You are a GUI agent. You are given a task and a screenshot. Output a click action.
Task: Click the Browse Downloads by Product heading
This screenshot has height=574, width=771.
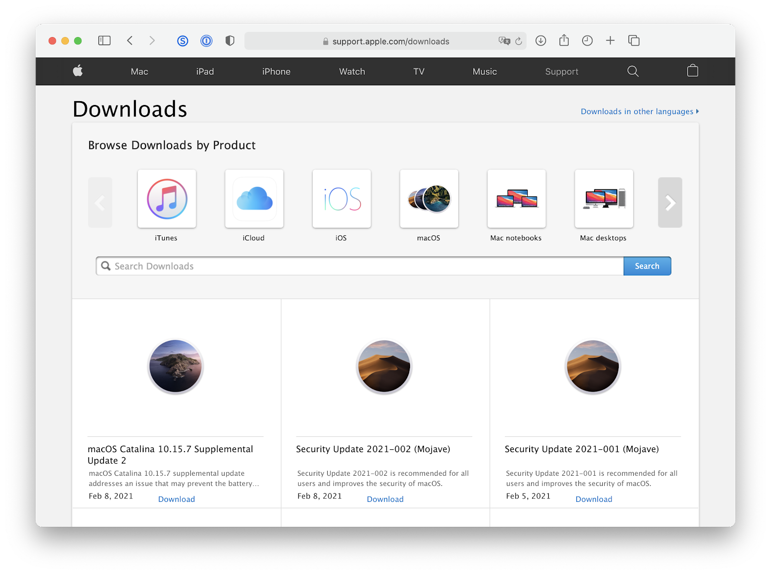pyautogui.click(x=172, y=145)
